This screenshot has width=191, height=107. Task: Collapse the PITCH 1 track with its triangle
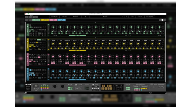[28, 26]
